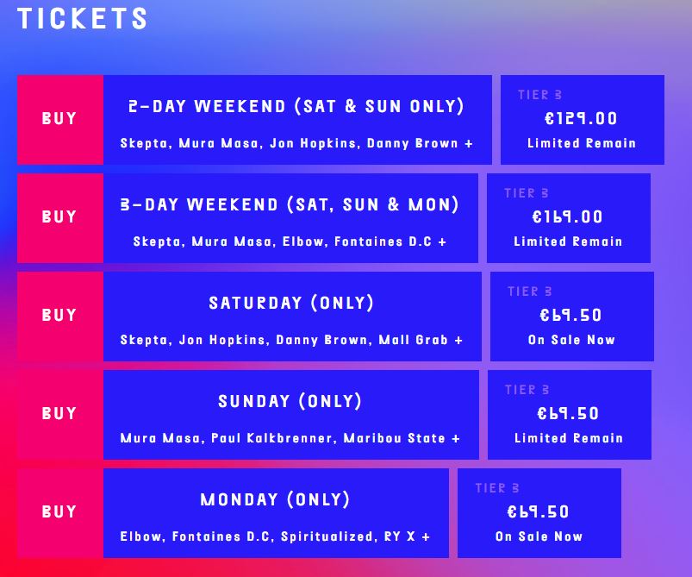Click BUY for Saturday only ticket

60,316
